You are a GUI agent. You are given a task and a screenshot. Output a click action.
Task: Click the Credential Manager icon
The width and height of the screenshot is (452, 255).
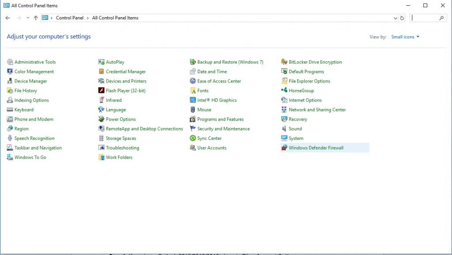[x=101, y=71]
